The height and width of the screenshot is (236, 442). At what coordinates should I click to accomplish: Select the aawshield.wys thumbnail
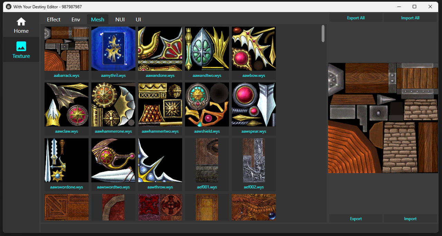207,104
